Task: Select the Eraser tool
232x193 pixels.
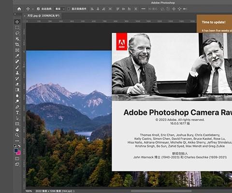Action: point(17,84)
